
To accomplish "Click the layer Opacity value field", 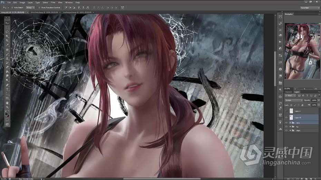I will pyautogui.click(x=314, y=100).
